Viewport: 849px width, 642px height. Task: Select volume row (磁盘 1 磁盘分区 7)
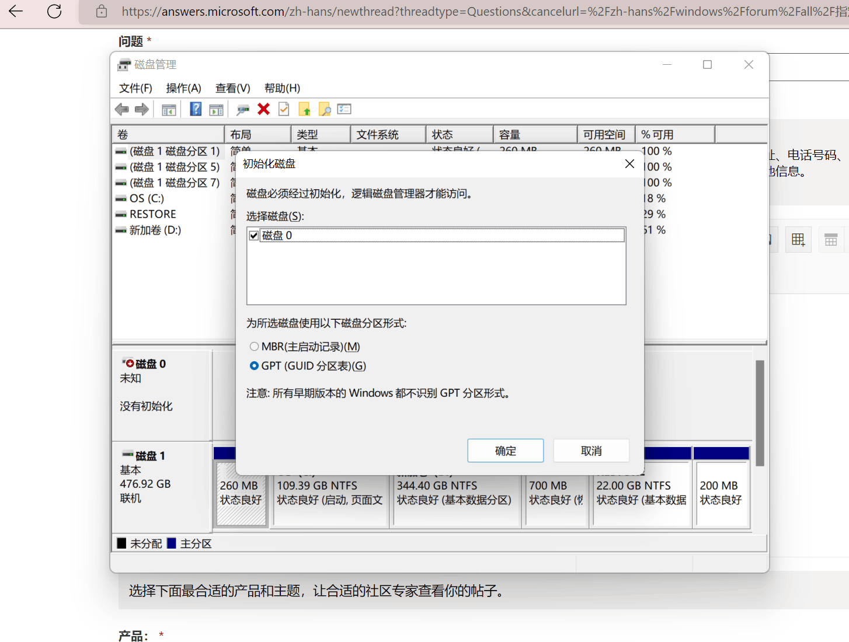pyautogui.click(x=168, y=183)
